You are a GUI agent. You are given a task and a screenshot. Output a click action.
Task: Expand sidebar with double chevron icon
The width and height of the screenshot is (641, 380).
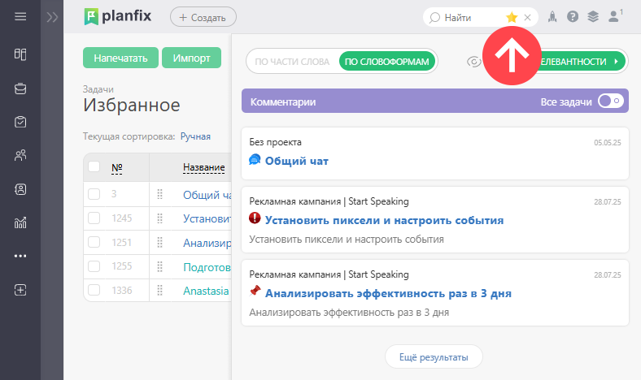(52, 17)
